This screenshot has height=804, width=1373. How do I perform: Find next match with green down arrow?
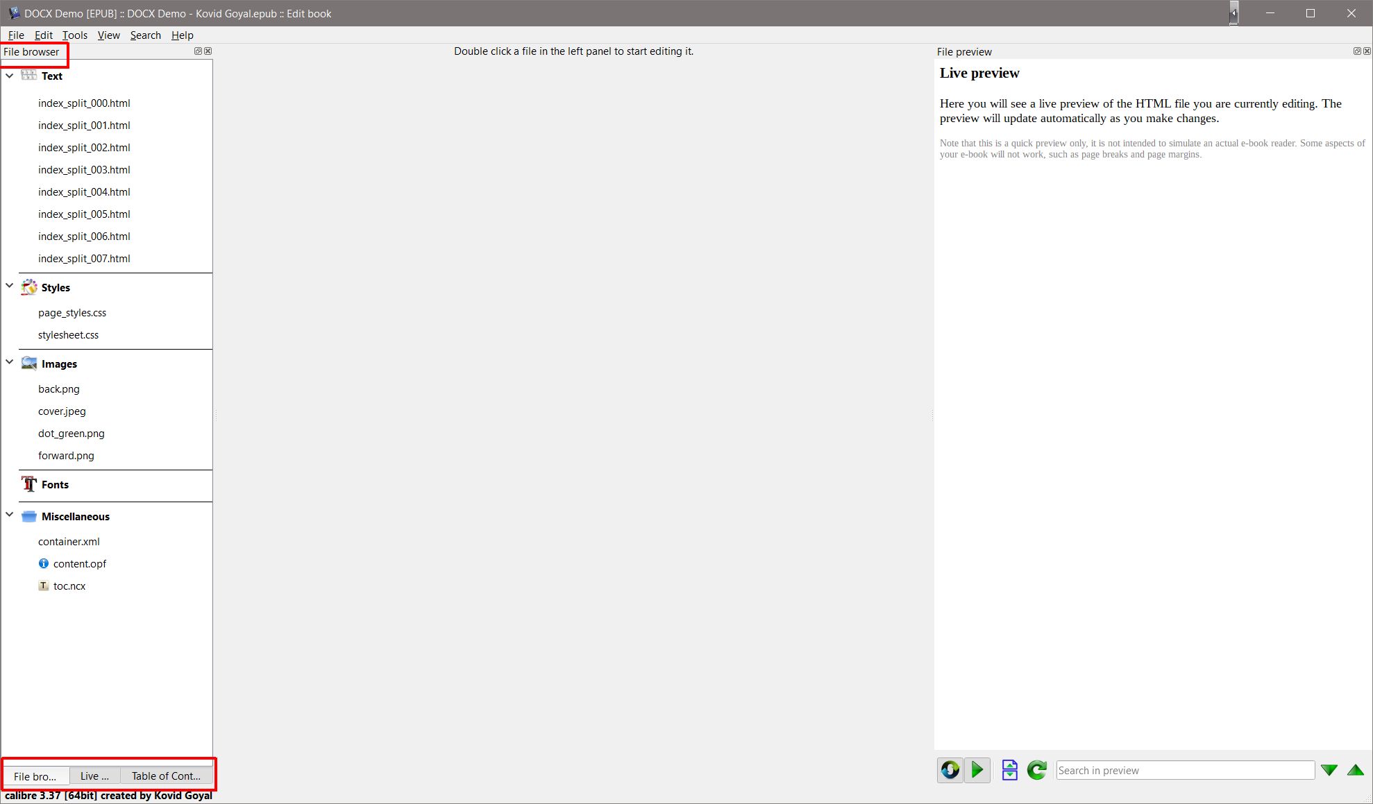tap(1329, 770)
